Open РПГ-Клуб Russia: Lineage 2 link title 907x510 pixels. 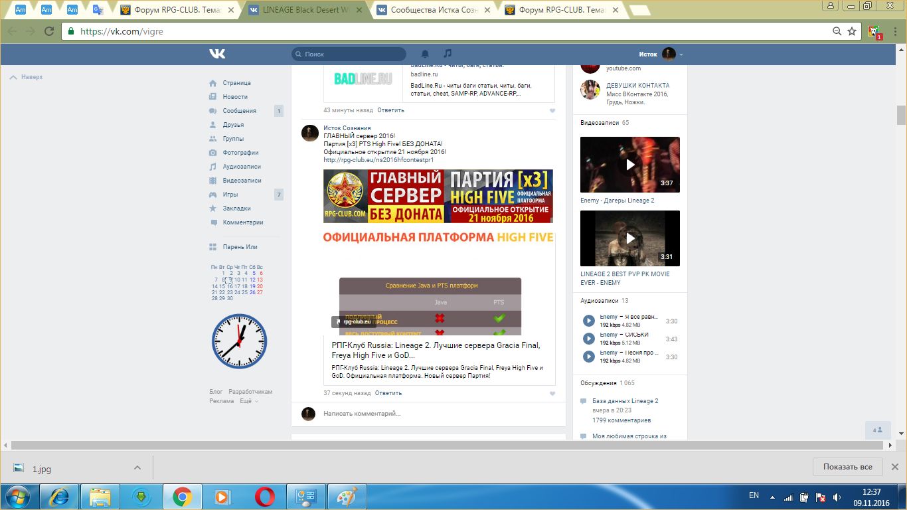(436, 350)
